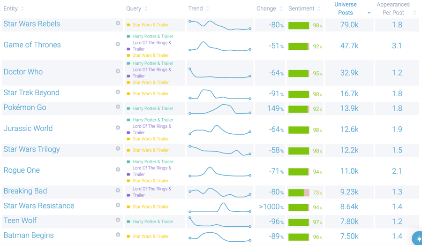Screen dimensions: 422x245
Task: Click the Rogue One entity name
Action: (22, 170)
